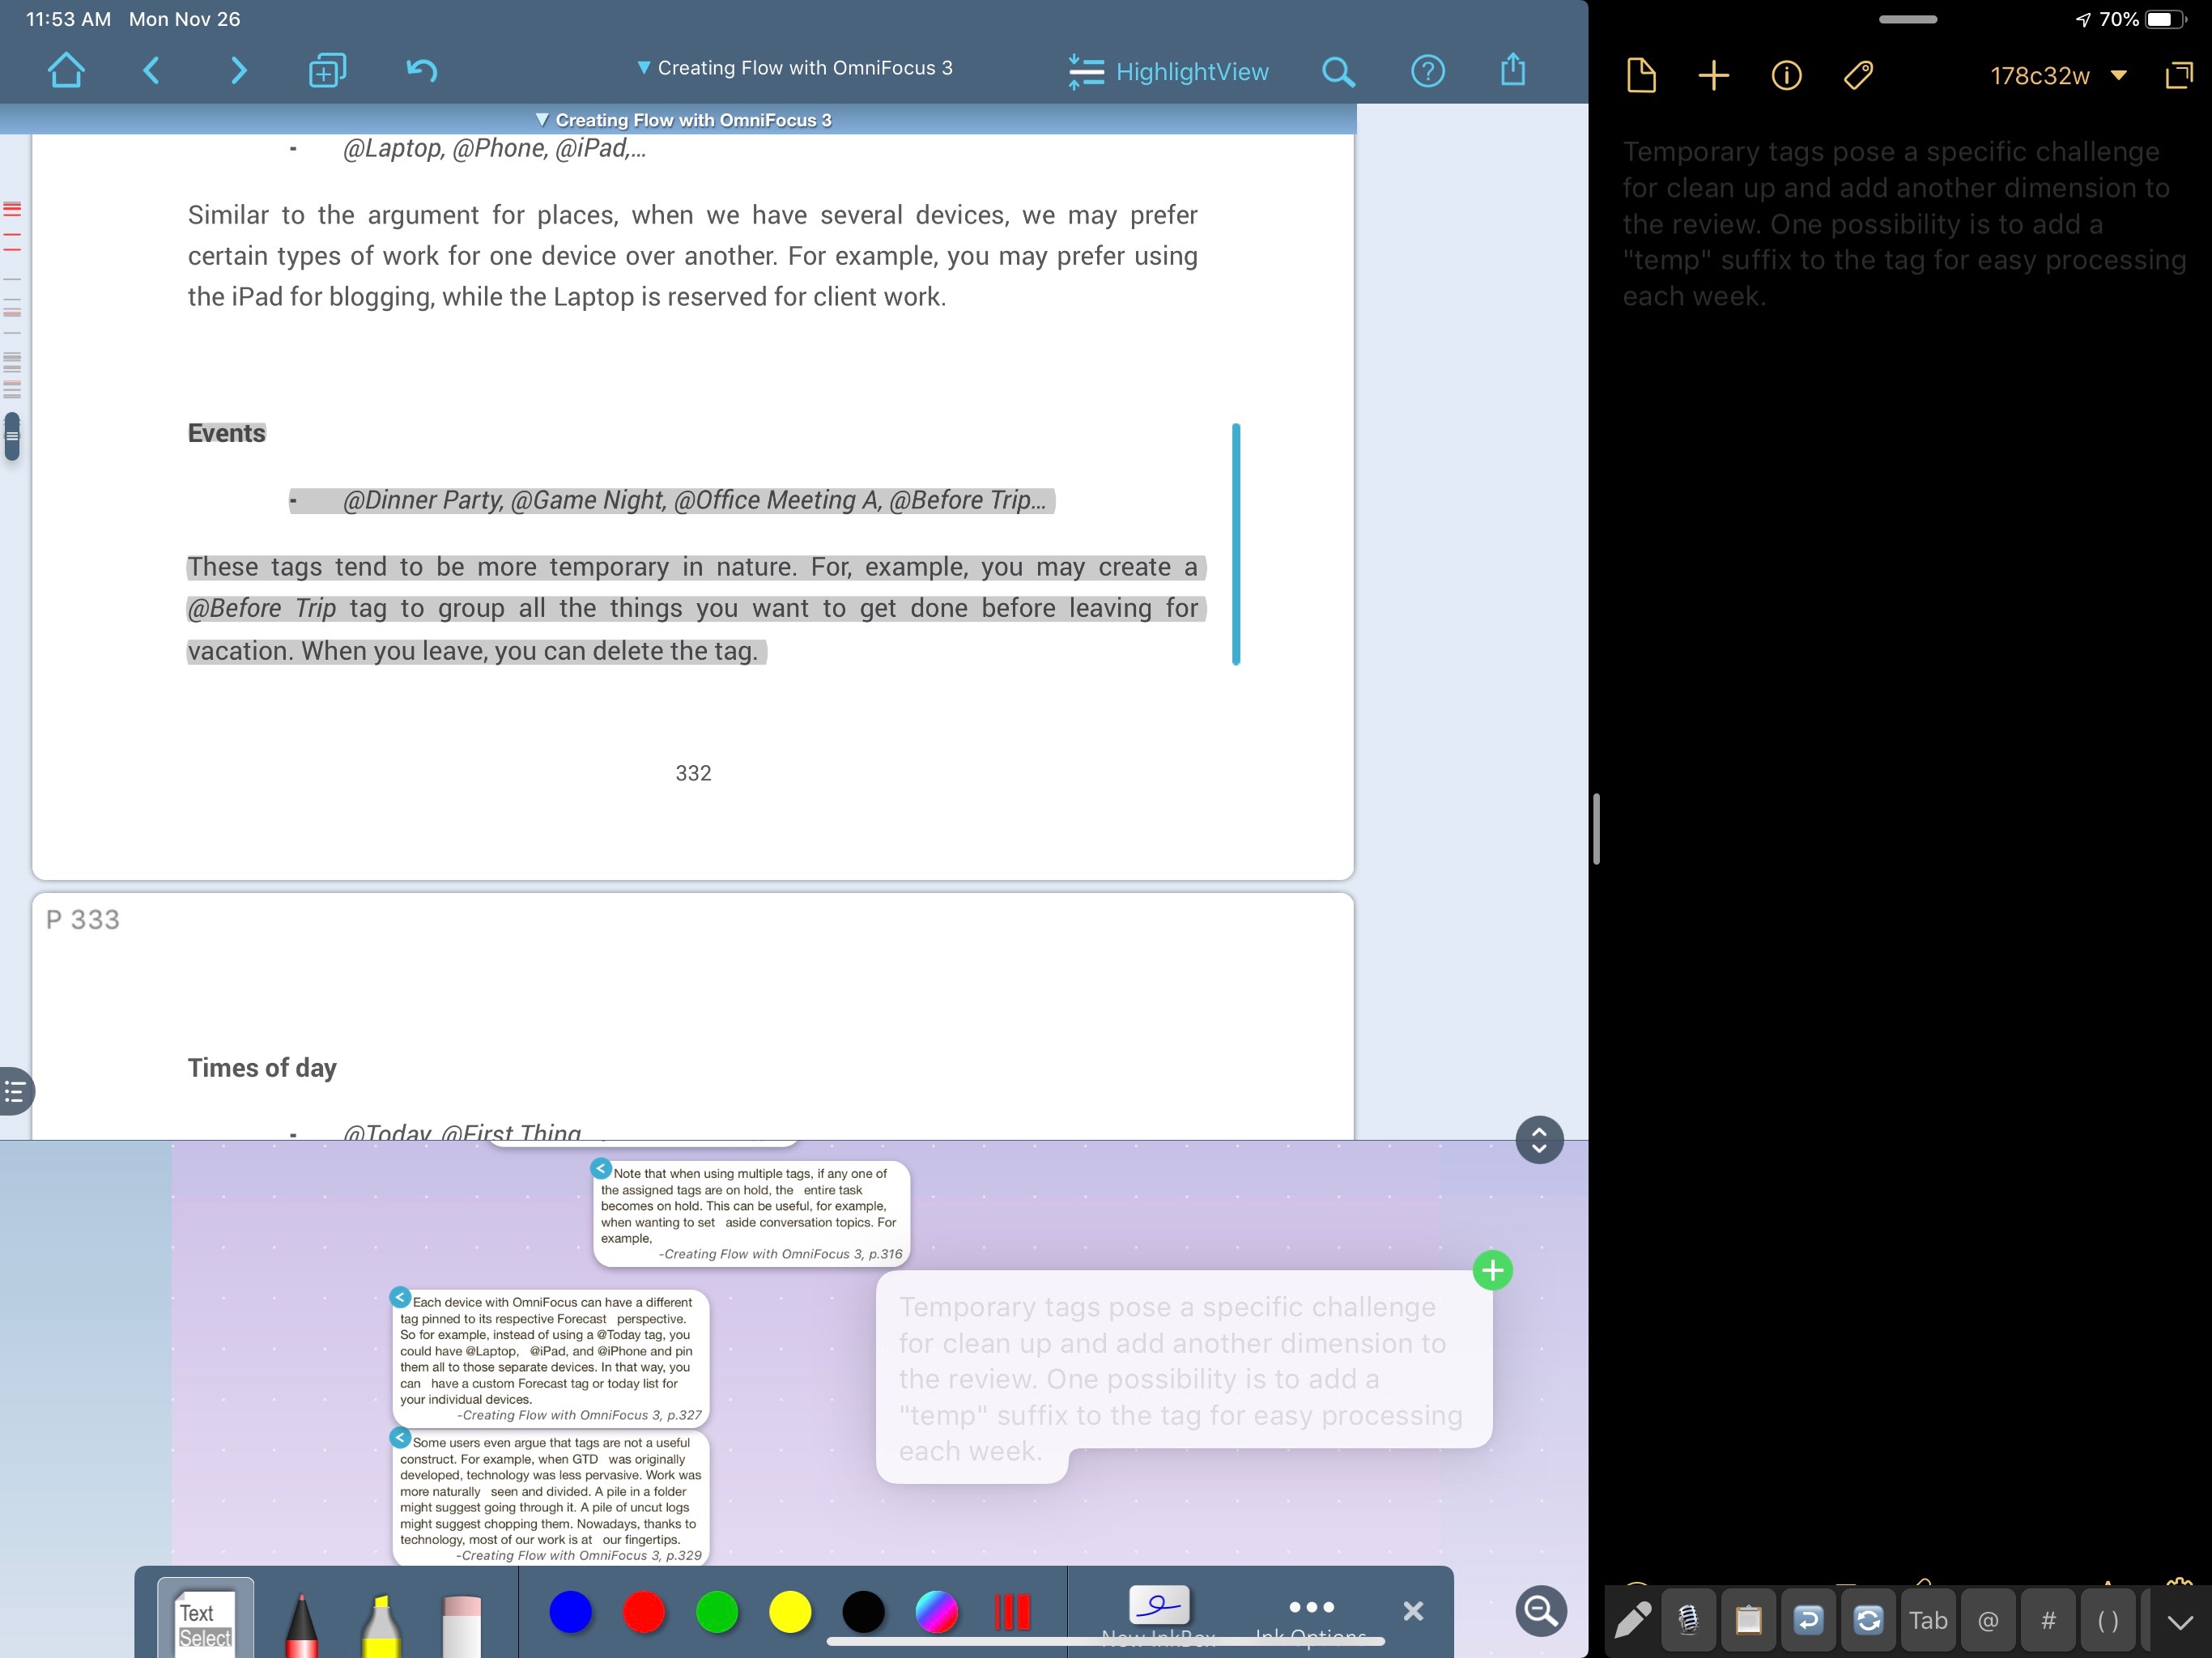Grab the split view divider handle

click(x=1597, y=828)
